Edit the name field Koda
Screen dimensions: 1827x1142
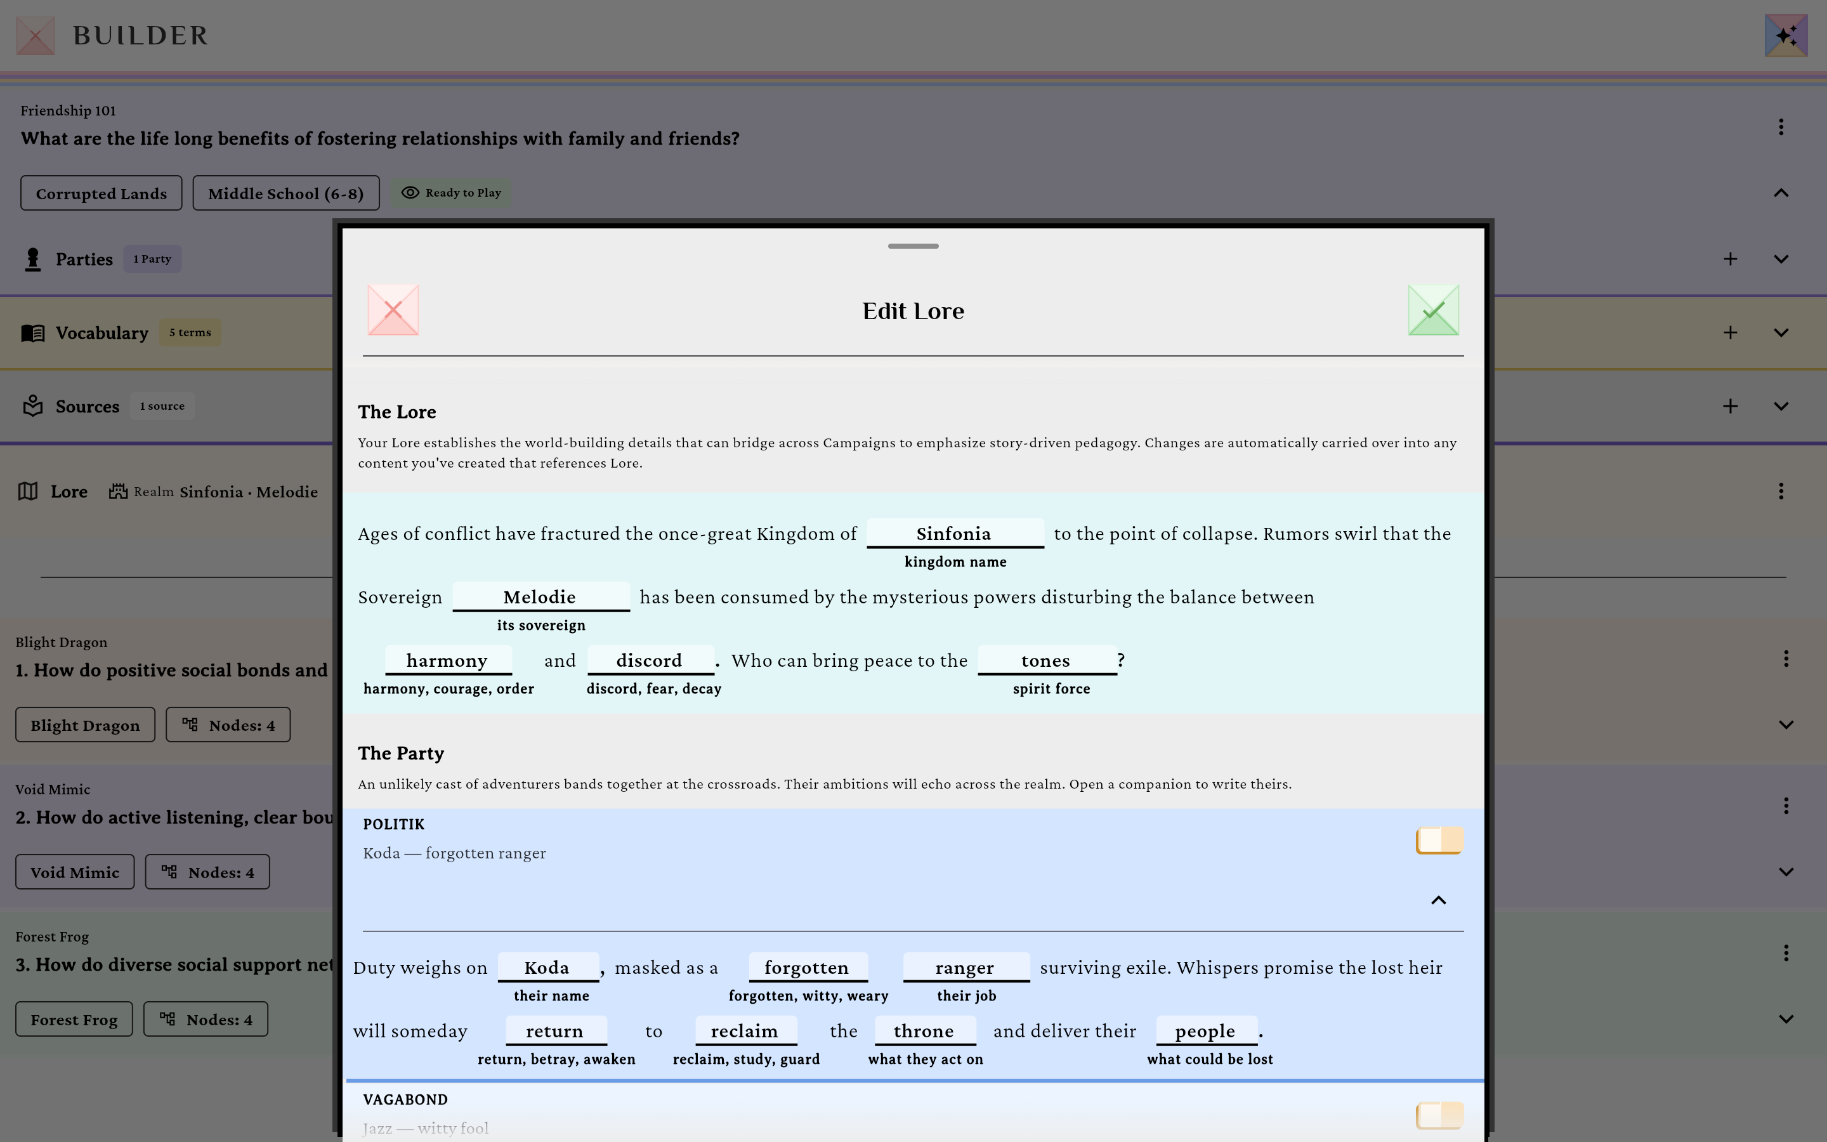pyautogui.click(x=548, y=968)
